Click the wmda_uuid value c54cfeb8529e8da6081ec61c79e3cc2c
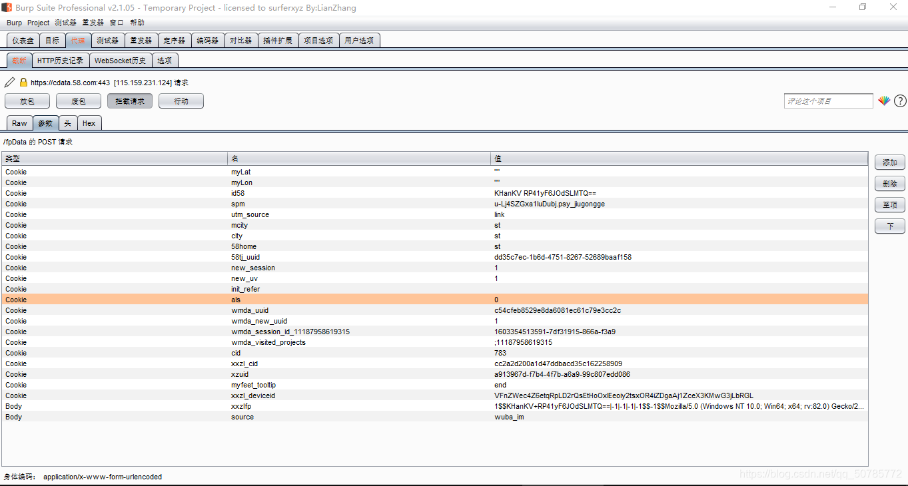The height and width of the screenshot is (486, 908). 558,310
